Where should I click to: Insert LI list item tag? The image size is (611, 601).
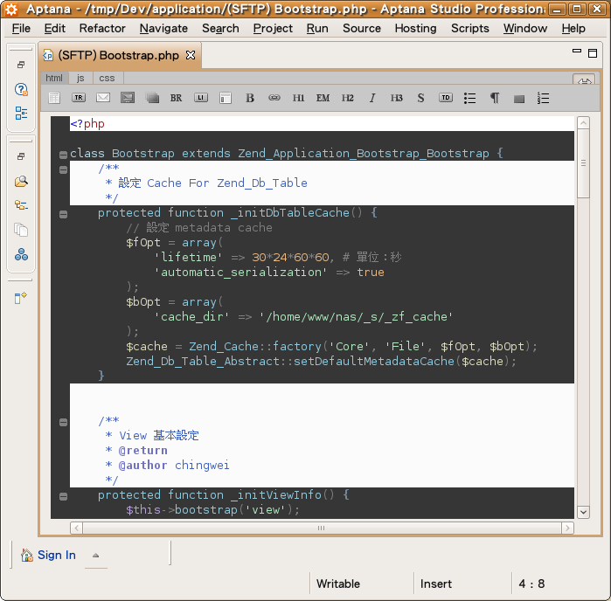click(x=201, y=98)
